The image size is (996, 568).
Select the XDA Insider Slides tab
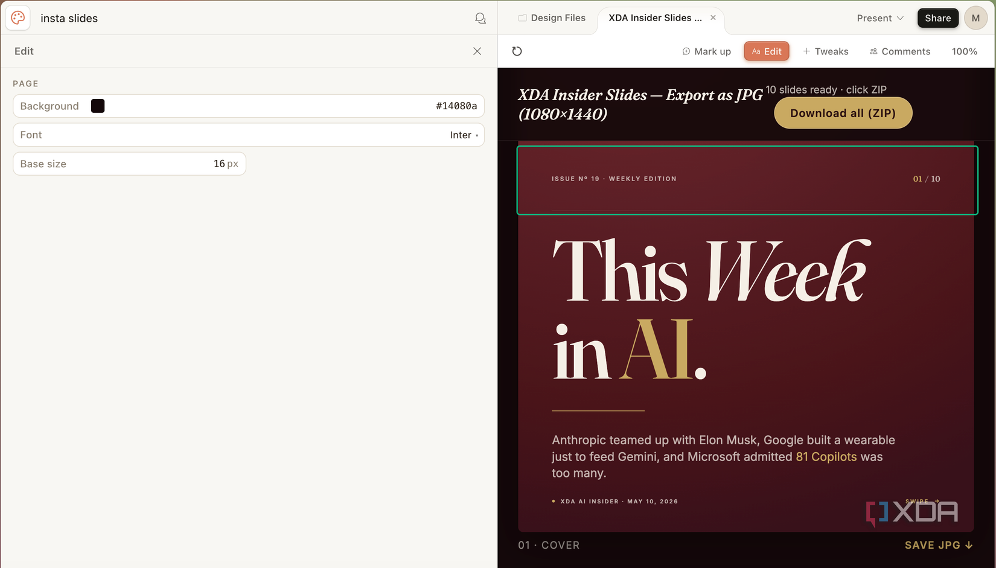click(655, 18)
